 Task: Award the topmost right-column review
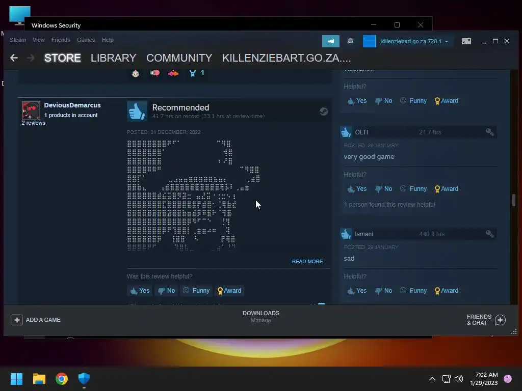[447, 101]
